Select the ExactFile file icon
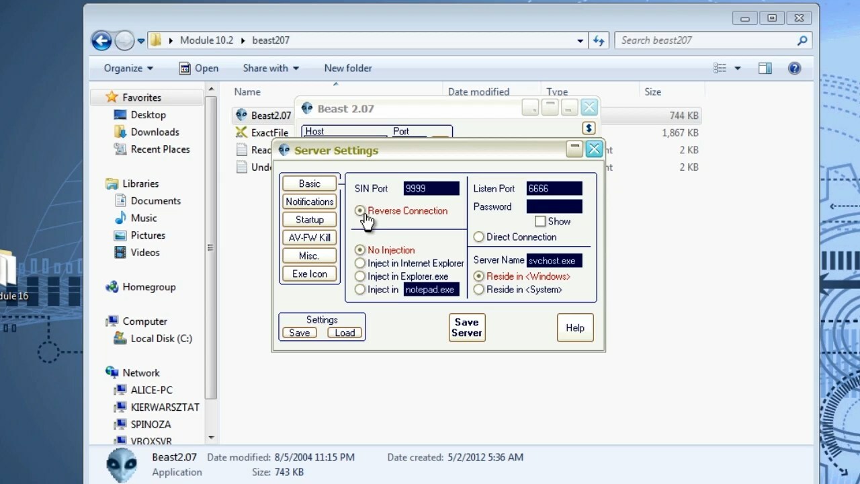The image size is (860, 484). point(241,132)
